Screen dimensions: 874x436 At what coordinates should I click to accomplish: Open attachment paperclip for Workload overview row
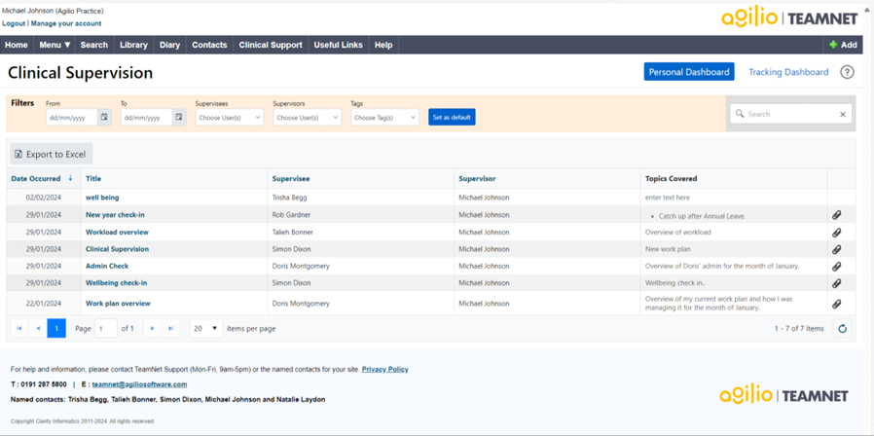(x=836, y=233)
